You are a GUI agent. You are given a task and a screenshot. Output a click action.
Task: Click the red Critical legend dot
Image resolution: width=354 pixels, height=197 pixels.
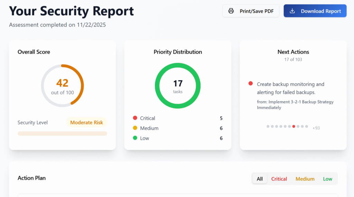pos(135,118)
